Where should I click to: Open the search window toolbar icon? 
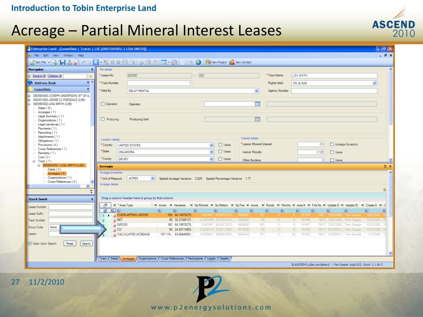click(164, 62)
